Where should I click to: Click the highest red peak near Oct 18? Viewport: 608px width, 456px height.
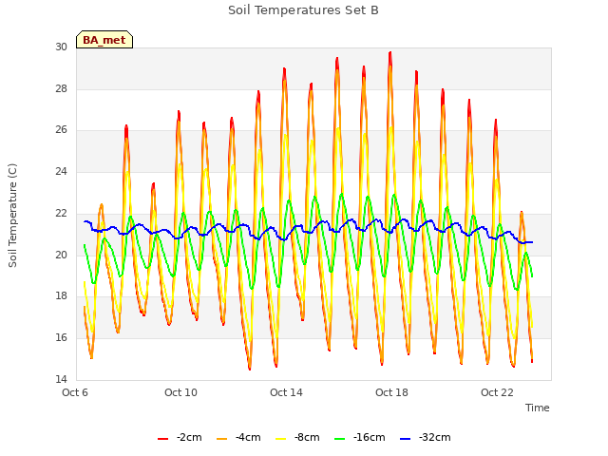[x=390, y=52]
